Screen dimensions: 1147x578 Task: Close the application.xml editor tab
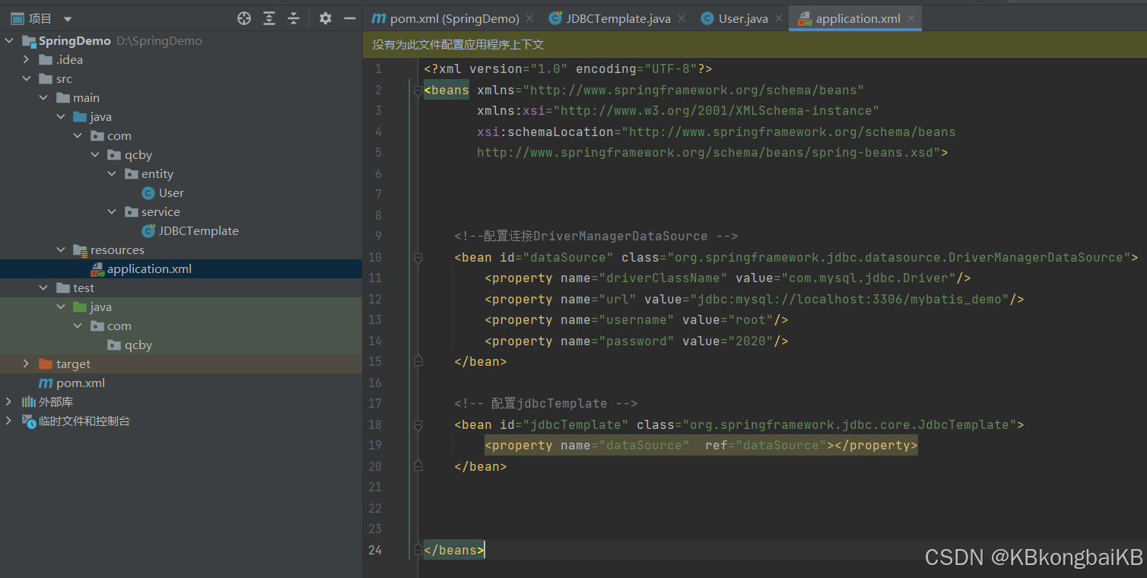(x=911, y=18)
